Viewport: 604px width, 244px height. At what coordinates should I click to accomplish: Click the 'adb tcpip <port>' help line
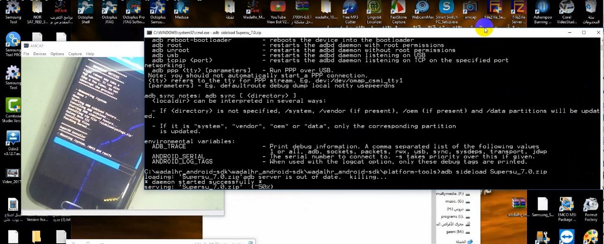point(330,60)
